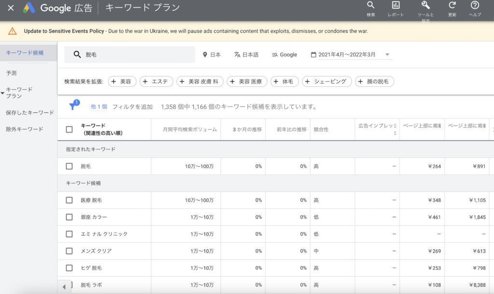
Task: Add 美容 皮膚 科 suggestion chip
Action: (200, 81)
